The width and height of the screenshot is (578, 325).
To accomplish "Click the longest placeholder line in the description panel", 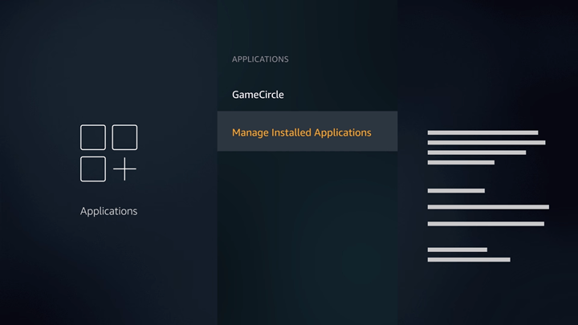I will pyautogui.click(x=488, y=207).
